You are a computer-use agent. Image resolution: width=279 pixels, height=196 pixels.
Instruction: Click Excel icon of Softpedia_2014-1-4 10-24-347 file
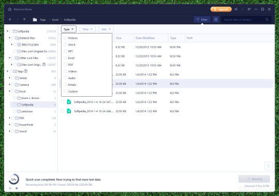tap(69, 102)
